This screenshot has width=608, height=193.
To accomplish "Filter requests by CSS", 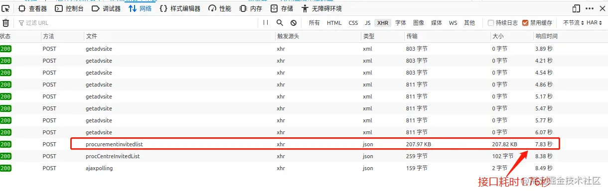I will click(x=353, y=23).
